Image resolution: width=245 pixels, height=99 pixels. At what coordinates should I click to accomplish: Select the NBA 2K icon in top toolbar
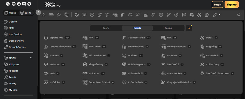tap(192, 15)
